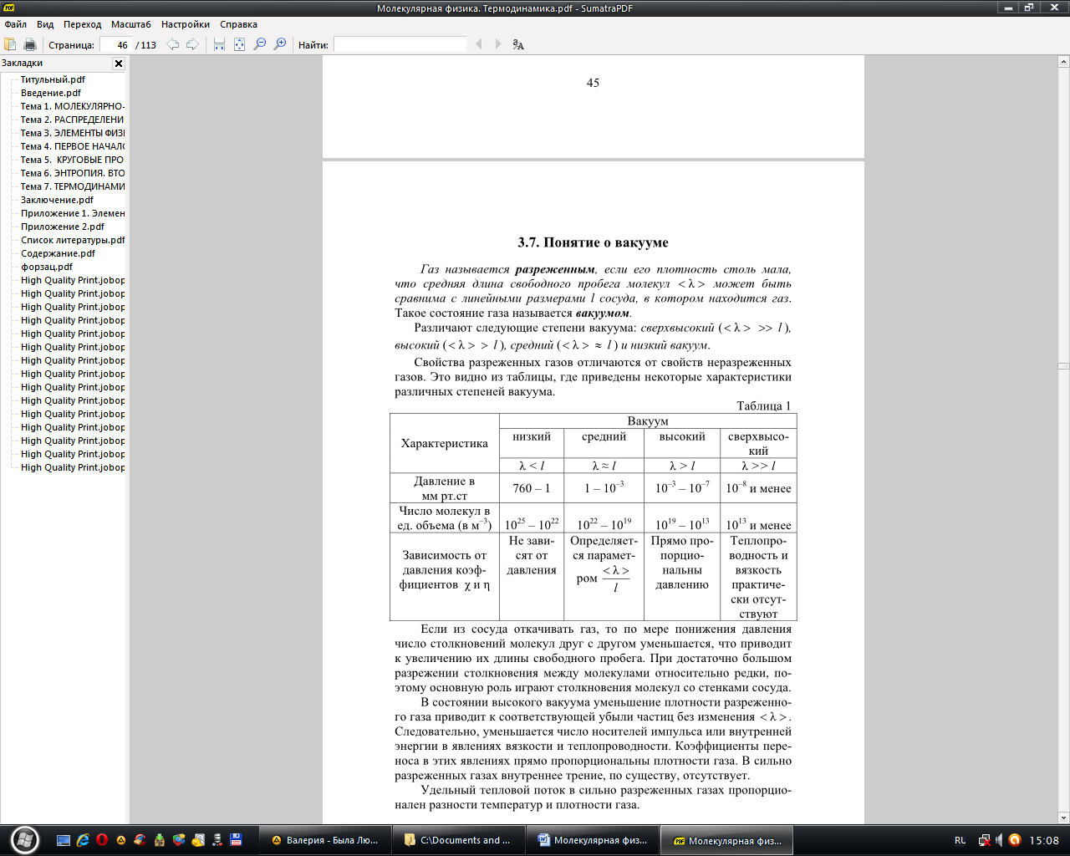Switch to Валерия - Была Лю... taskbar window
Viewport: 1070px width, 856px height.
pos(324,840)
